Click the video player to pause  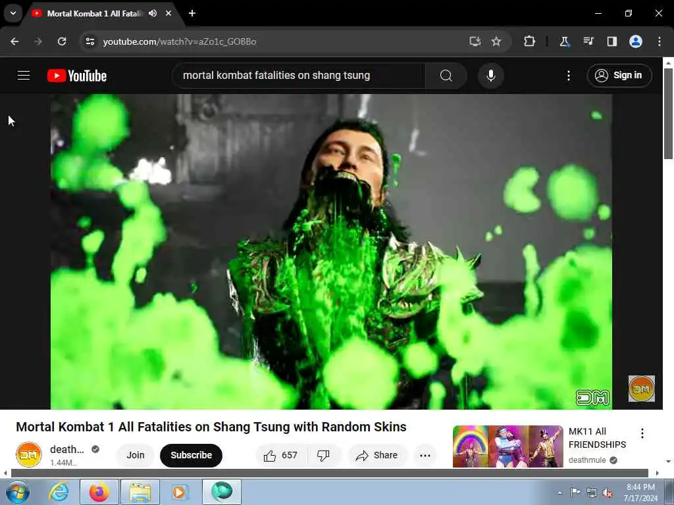(x=332, y=252)
